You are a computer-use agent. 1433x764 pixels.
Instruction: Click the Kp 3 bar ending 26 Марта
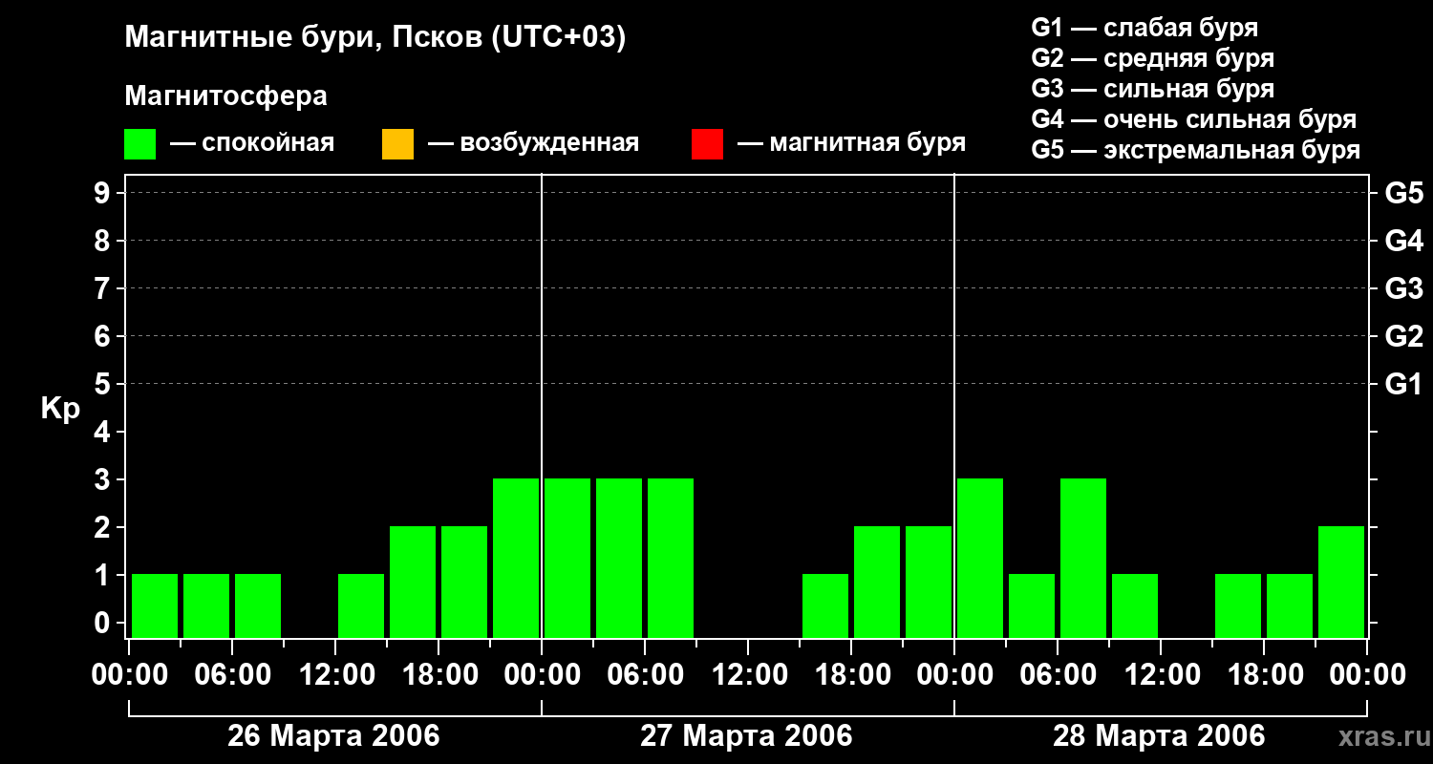[516, 558]
